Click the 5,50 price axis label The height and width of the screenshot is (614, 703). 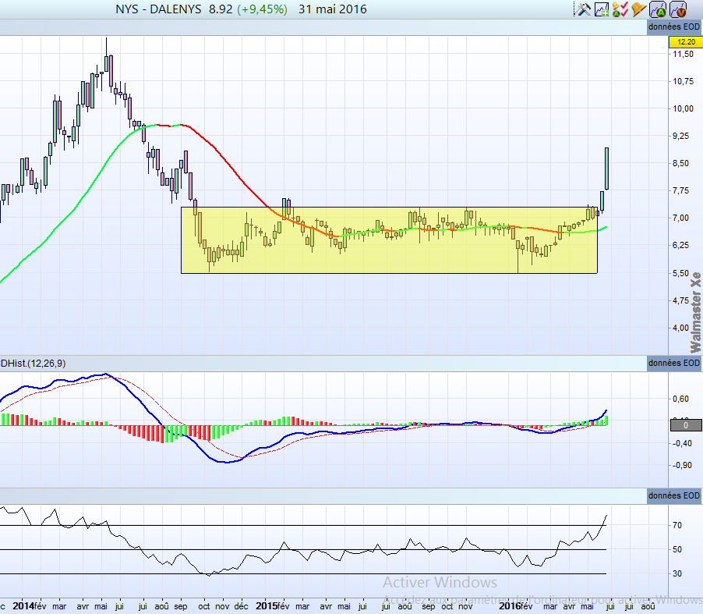tap(680, 273)
